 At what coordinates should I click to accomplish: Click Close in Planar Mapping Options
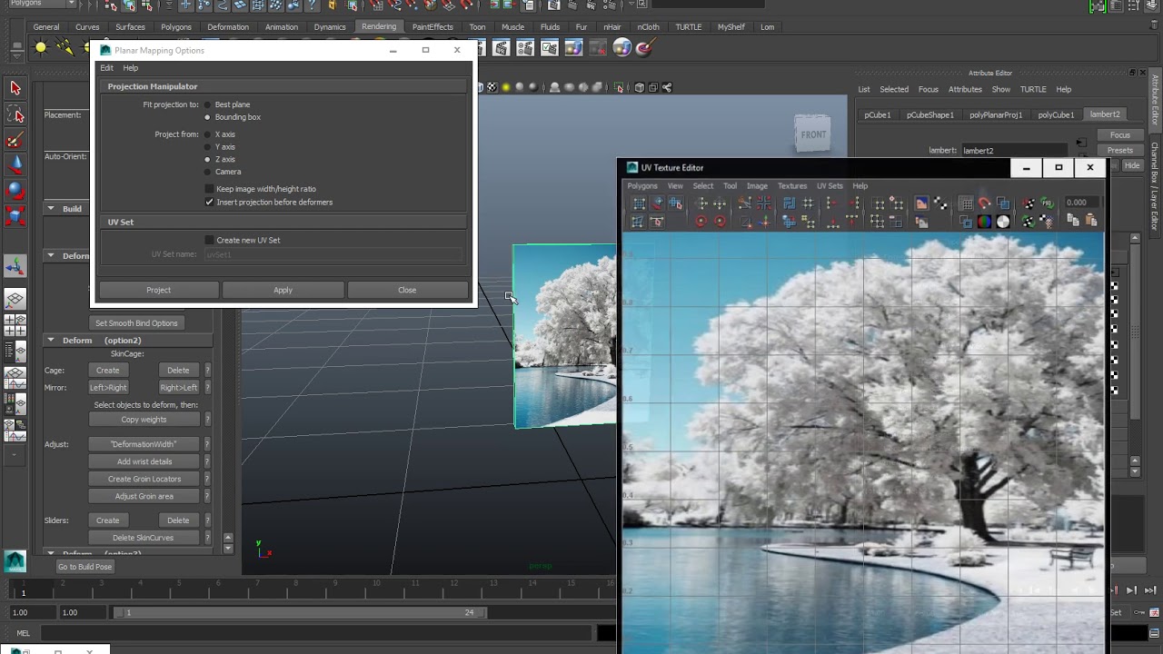[x=407, y=290]
